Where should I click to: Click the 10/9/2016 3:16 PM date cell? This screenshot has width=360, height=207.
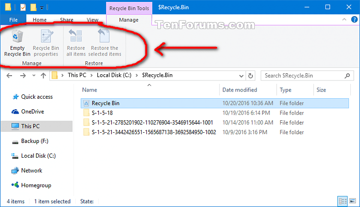tap(245, 132)
